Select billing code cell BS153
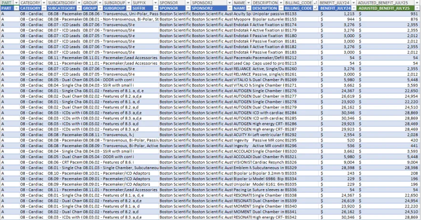This screenshot has height=220, width=421. [301, 20]
